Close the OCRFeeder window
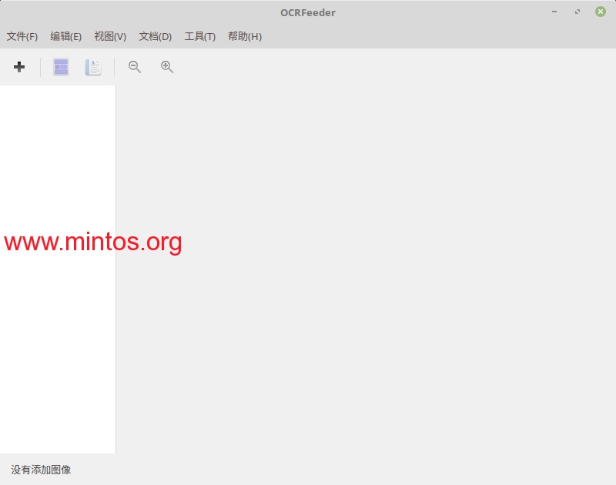Image resolution: width=616 pixels, height=485 pixels. coord(601,12)
